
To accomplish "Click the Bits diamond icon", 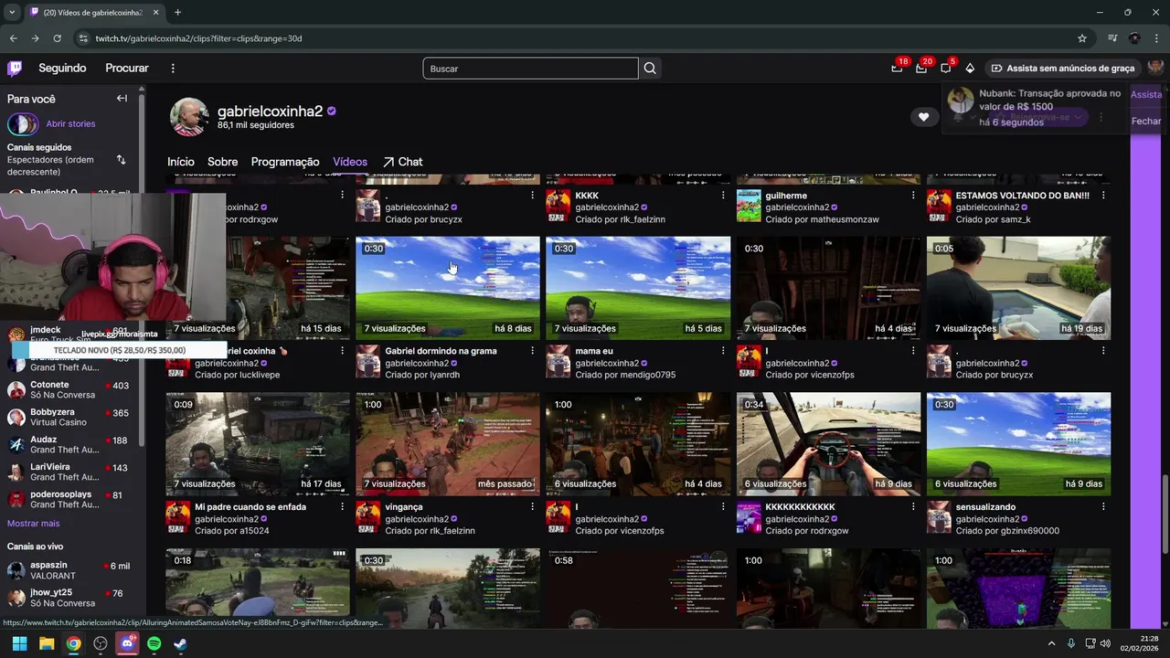I will click(x=970, y=69).
